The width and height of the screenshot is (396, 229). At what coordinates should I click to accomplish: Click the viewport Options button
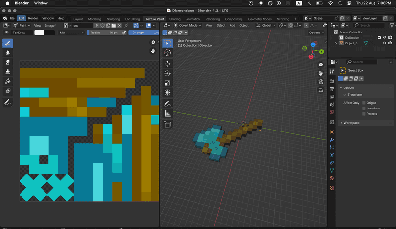316,33
